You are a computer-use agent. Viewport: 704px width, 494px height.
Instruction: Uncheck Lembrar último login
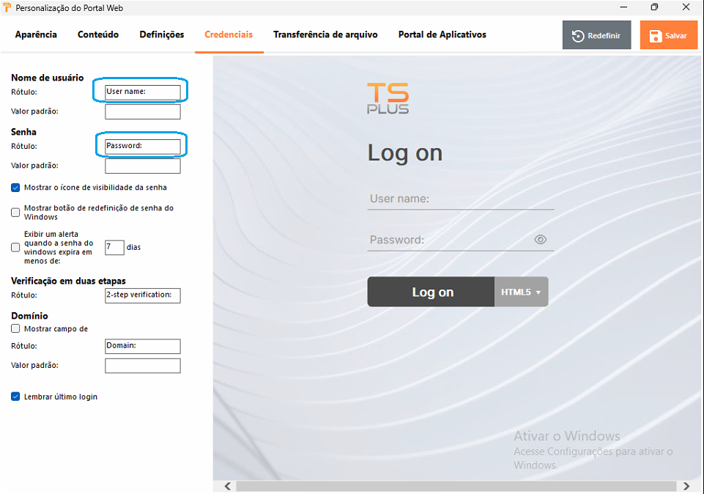16,397
